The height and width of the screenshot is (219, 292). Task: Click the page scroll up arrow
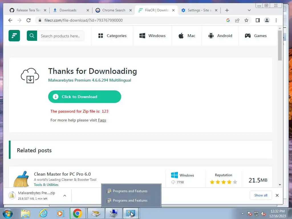(x=280, y=28)
